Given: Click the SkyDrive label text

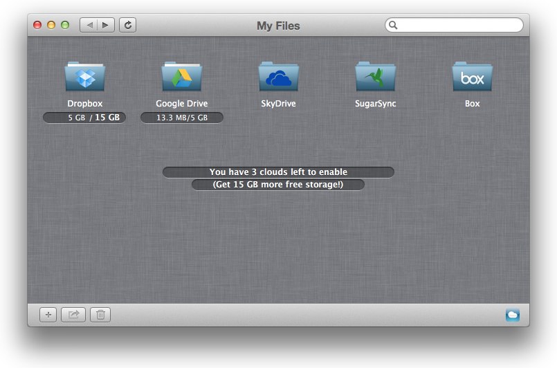Looking at the screenshot, I should [278, 103].
